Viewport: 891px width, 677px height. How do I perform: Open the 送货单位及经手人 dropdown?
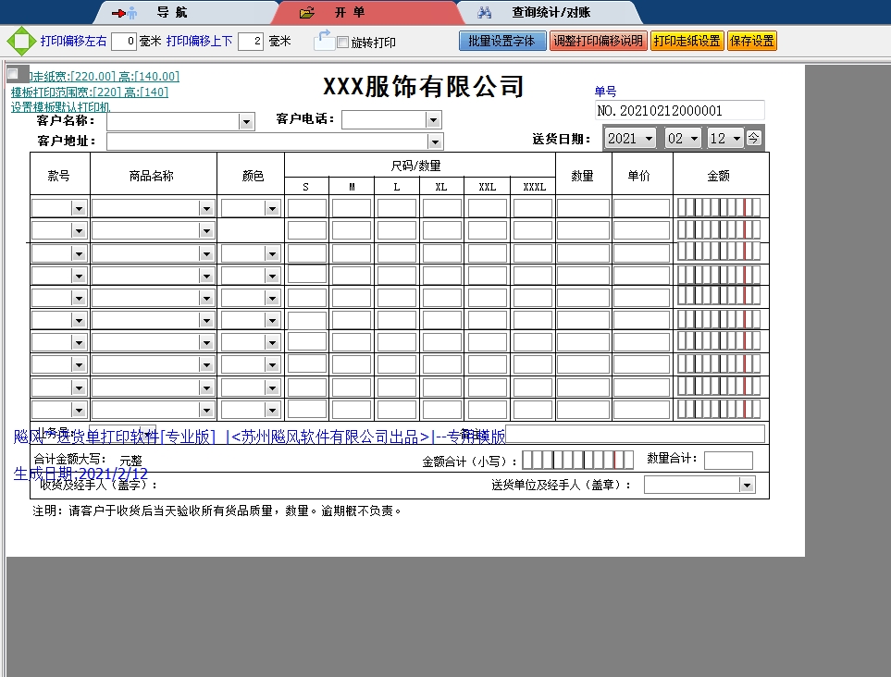click(746, 484)
